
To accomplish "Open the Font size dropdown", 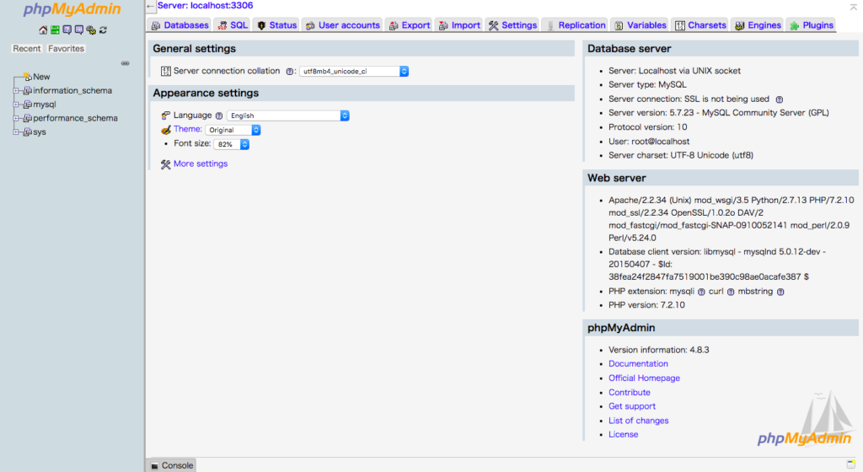I will click(x=232, y=145).
